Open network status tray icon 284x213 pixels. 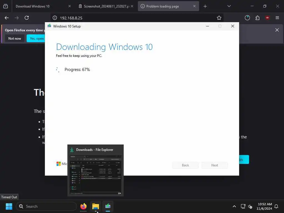(x=243, y=206)
